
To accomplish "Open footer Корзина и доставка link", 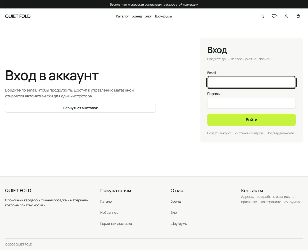I will [116, 224].
